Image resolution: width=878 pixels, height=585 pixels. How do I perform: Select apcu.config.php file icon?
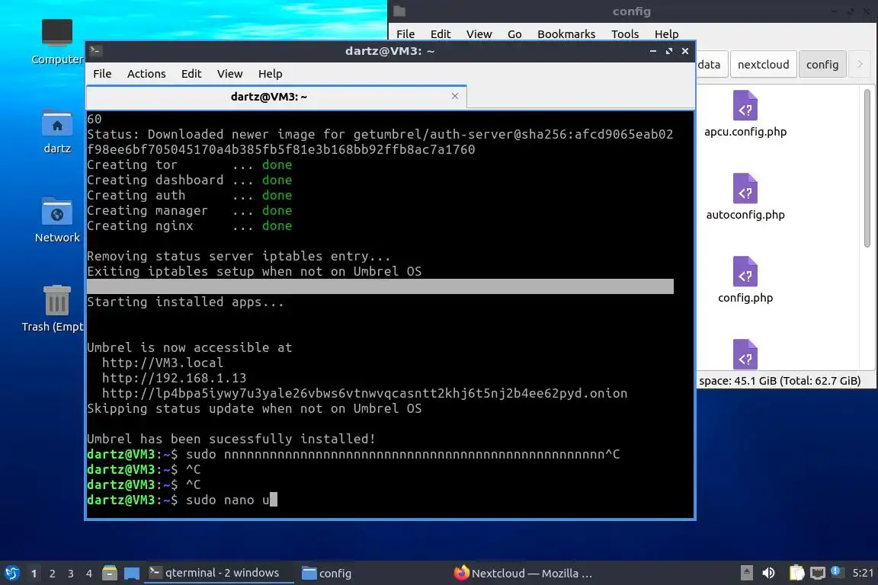pos(745,105)
